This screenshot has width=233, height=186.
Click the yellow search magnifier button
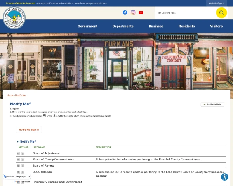tap(221, 13)
